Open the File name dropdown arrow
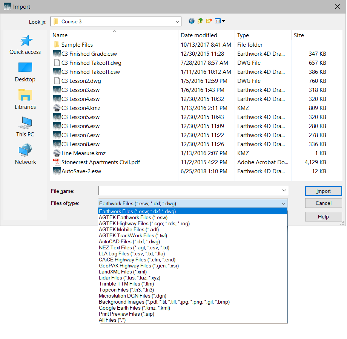The width and height of the screenshot is (347, 339). (x=284, y=191)
